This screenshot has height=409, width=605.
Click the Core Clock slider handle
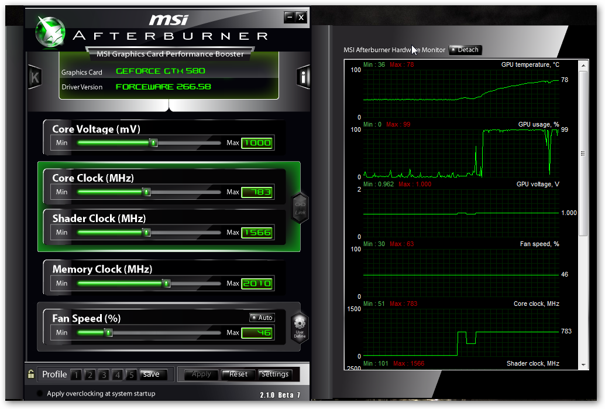(146, 192)
